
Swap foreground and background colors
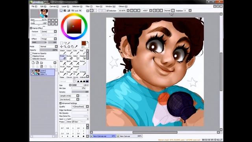click(x=87, y=42)
